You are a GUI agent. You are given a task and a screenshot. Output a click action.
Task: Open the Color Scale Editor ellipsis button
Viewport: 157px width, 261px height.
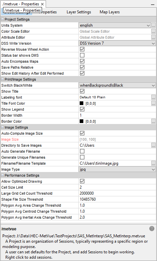point(154,31)
